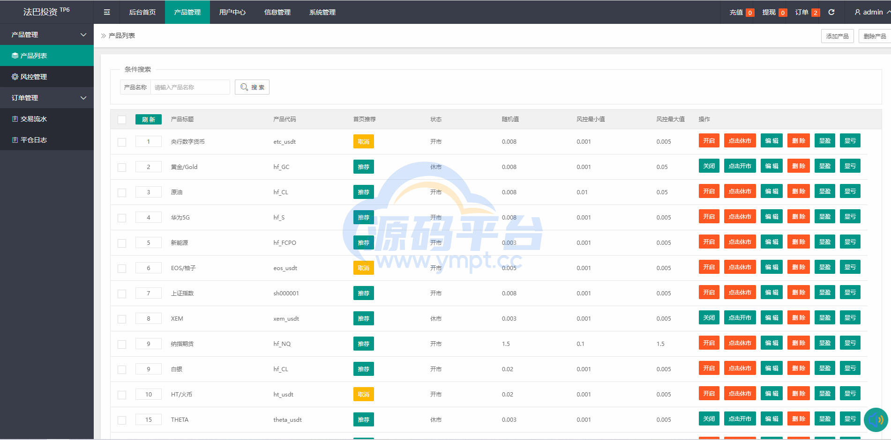Viewport: 891px width, 440px height.
Task: Click 取消 recommend for HT/火币
Action: 364,394
